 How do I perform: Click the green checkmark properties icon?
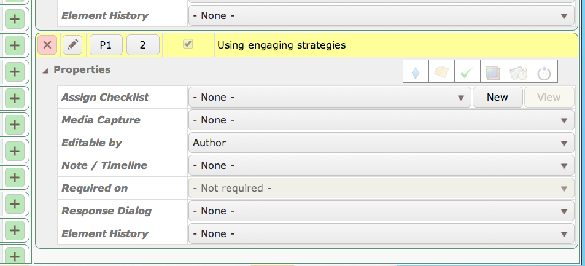[467, 73]
